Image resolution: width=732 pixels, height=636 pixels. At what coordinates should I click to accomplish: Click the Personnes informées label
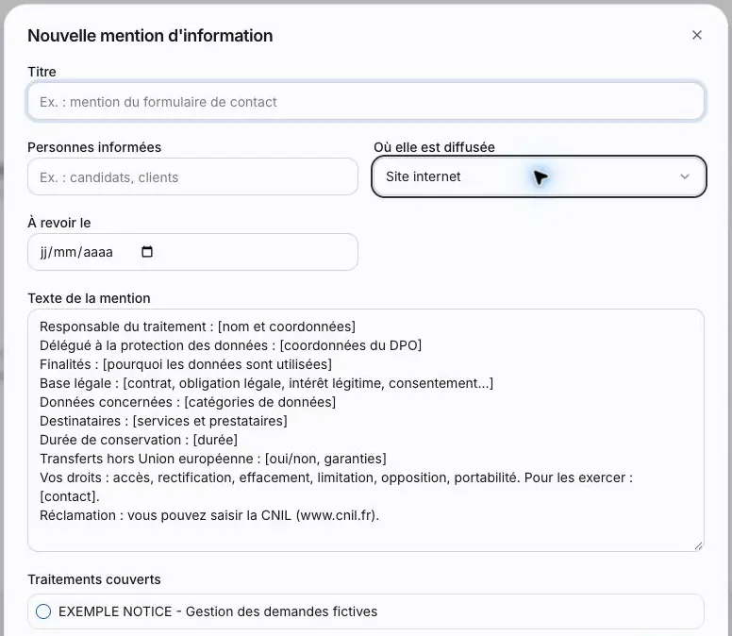(x=94, y=147)
